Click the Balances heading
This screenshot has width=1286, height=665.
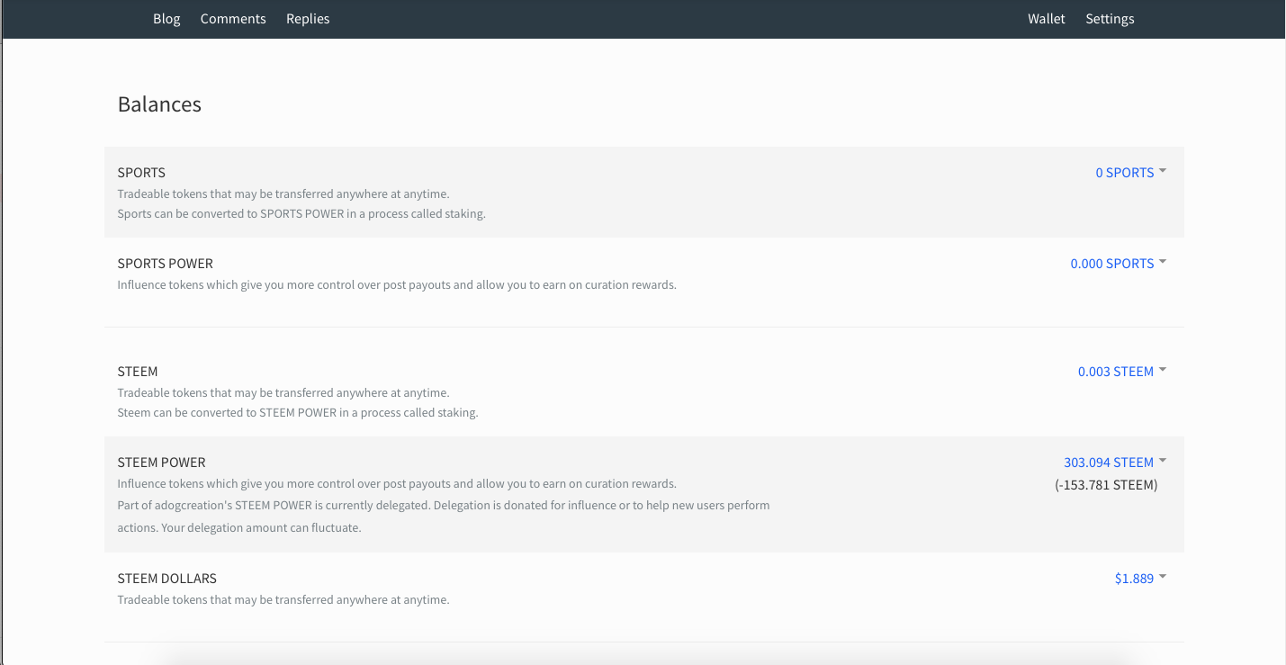pyautogui.click(x=159, y=104)
